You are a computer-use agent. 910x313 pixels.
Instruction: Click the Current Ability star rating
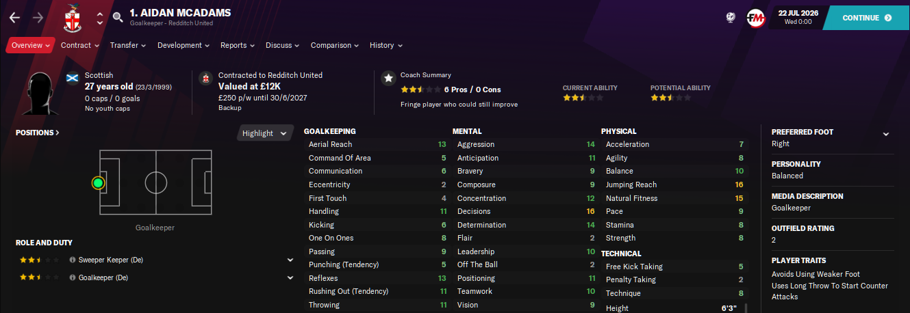583,98
